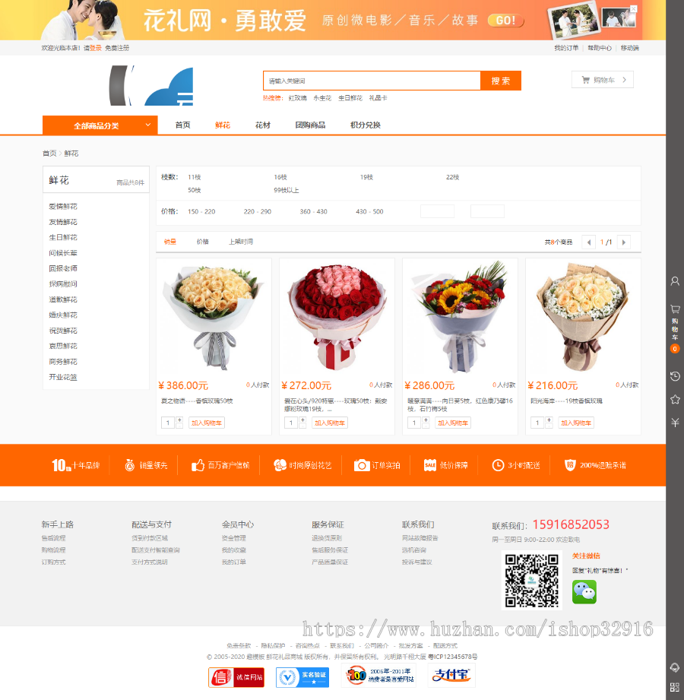
Task: Click the 免费注册 registration link
Action: click(119, 46)
